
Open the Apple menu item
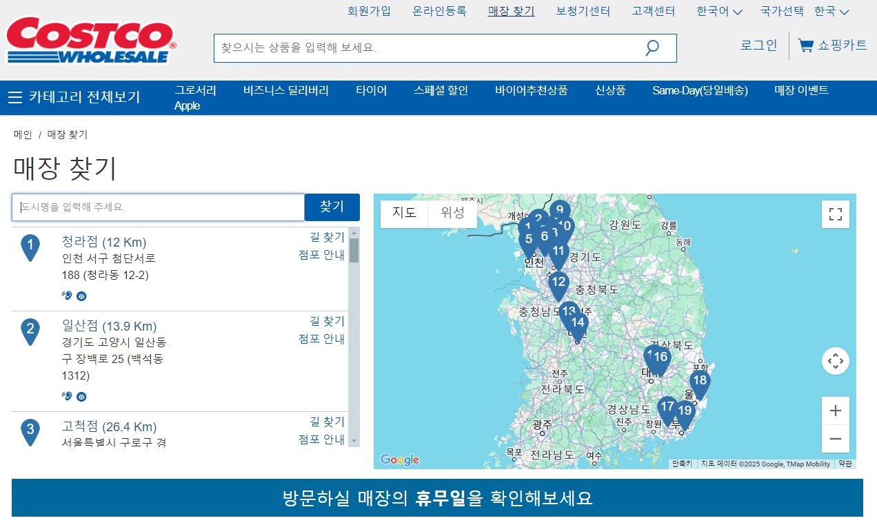click(187, 105)
